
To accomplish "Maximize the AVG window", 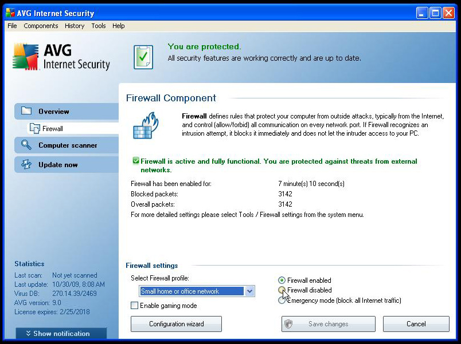I will pos(435,13).
